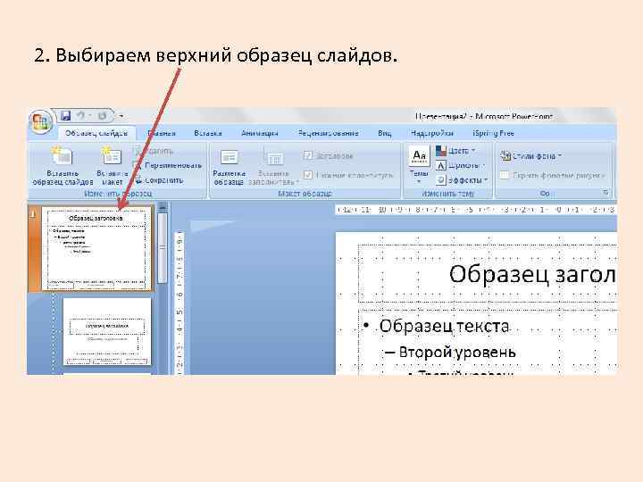Toggle Скрыть фоновые рисунки checkbox

tap(505, 176)
